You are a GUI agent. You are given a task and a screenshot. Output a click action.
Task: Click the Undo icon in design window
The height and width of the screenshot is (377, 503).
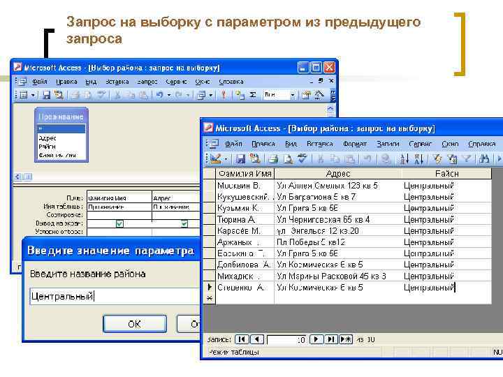(x=159, y=95)
